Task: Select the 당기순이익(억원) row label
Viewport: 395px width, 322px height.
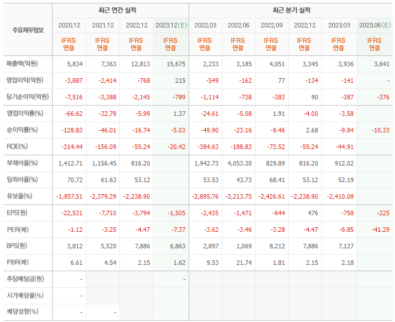Action: coord(27,96)
